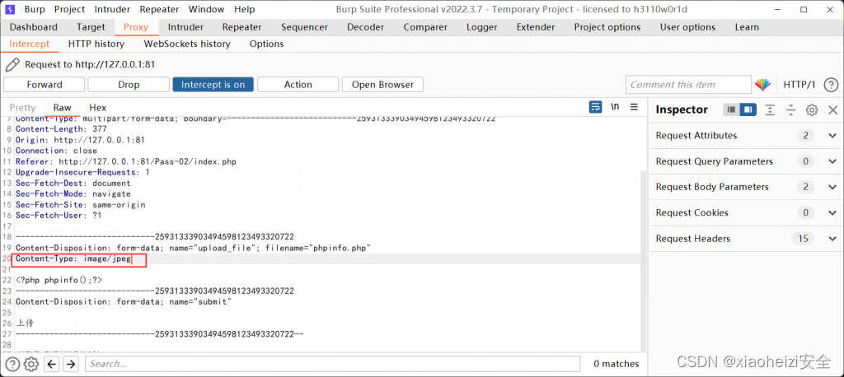This screenshot has height=377, width=844.
Task: Click the Comment this item field
Action: click(x=688, y=85)
